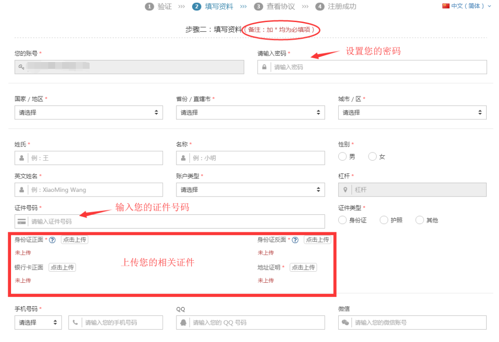Open the help tooltip beside 身份证正面

tap(52, 240)
